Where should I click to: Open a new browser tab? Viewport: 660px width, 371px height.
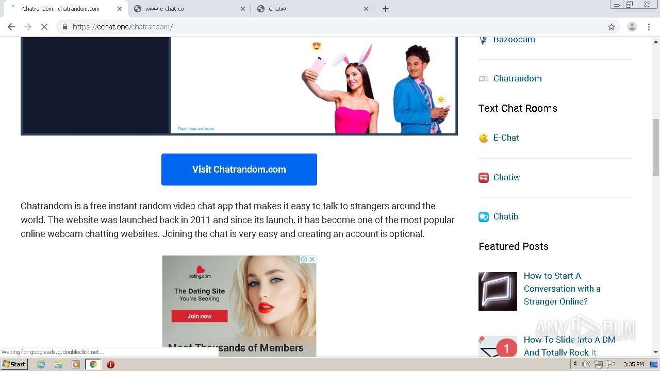pyautogui.click(x=385, y=9)
